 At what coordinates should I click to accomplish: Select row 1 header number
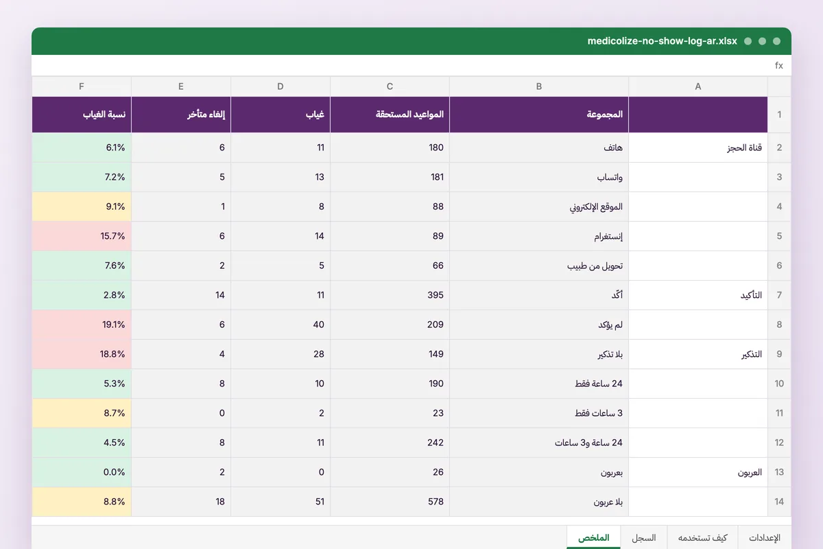pyautogui.click(x=779, y=115)
